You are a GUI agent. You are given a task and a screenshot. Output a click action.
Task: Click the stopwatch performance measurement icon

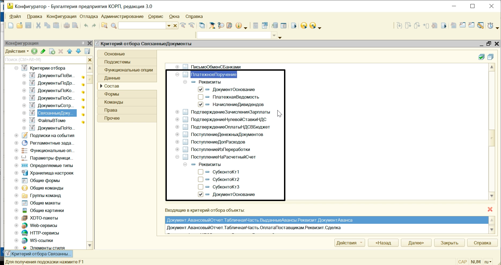(490, 26)
